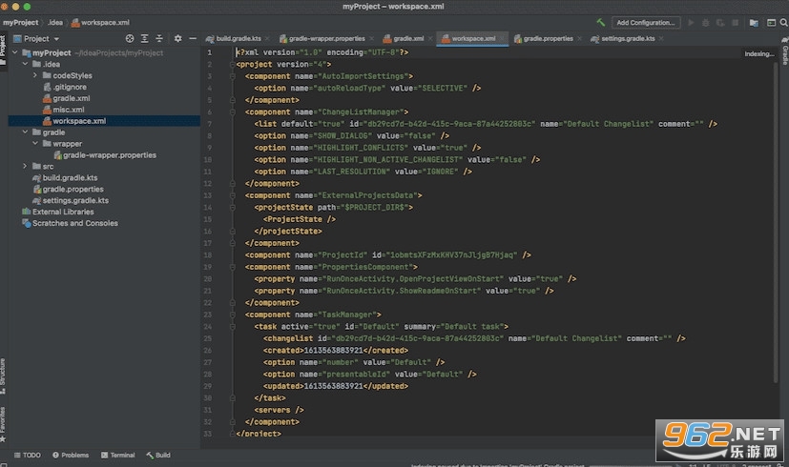Image resolution: width=789 pixels, height=467 pixels.
Task: Collapse the myProject root tree node
Action: 15,52
